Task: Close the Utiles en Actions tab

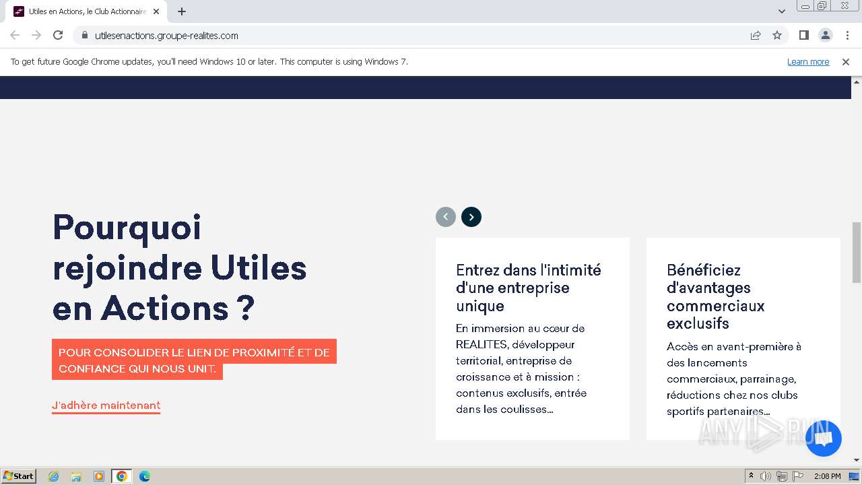Action: 156,11
